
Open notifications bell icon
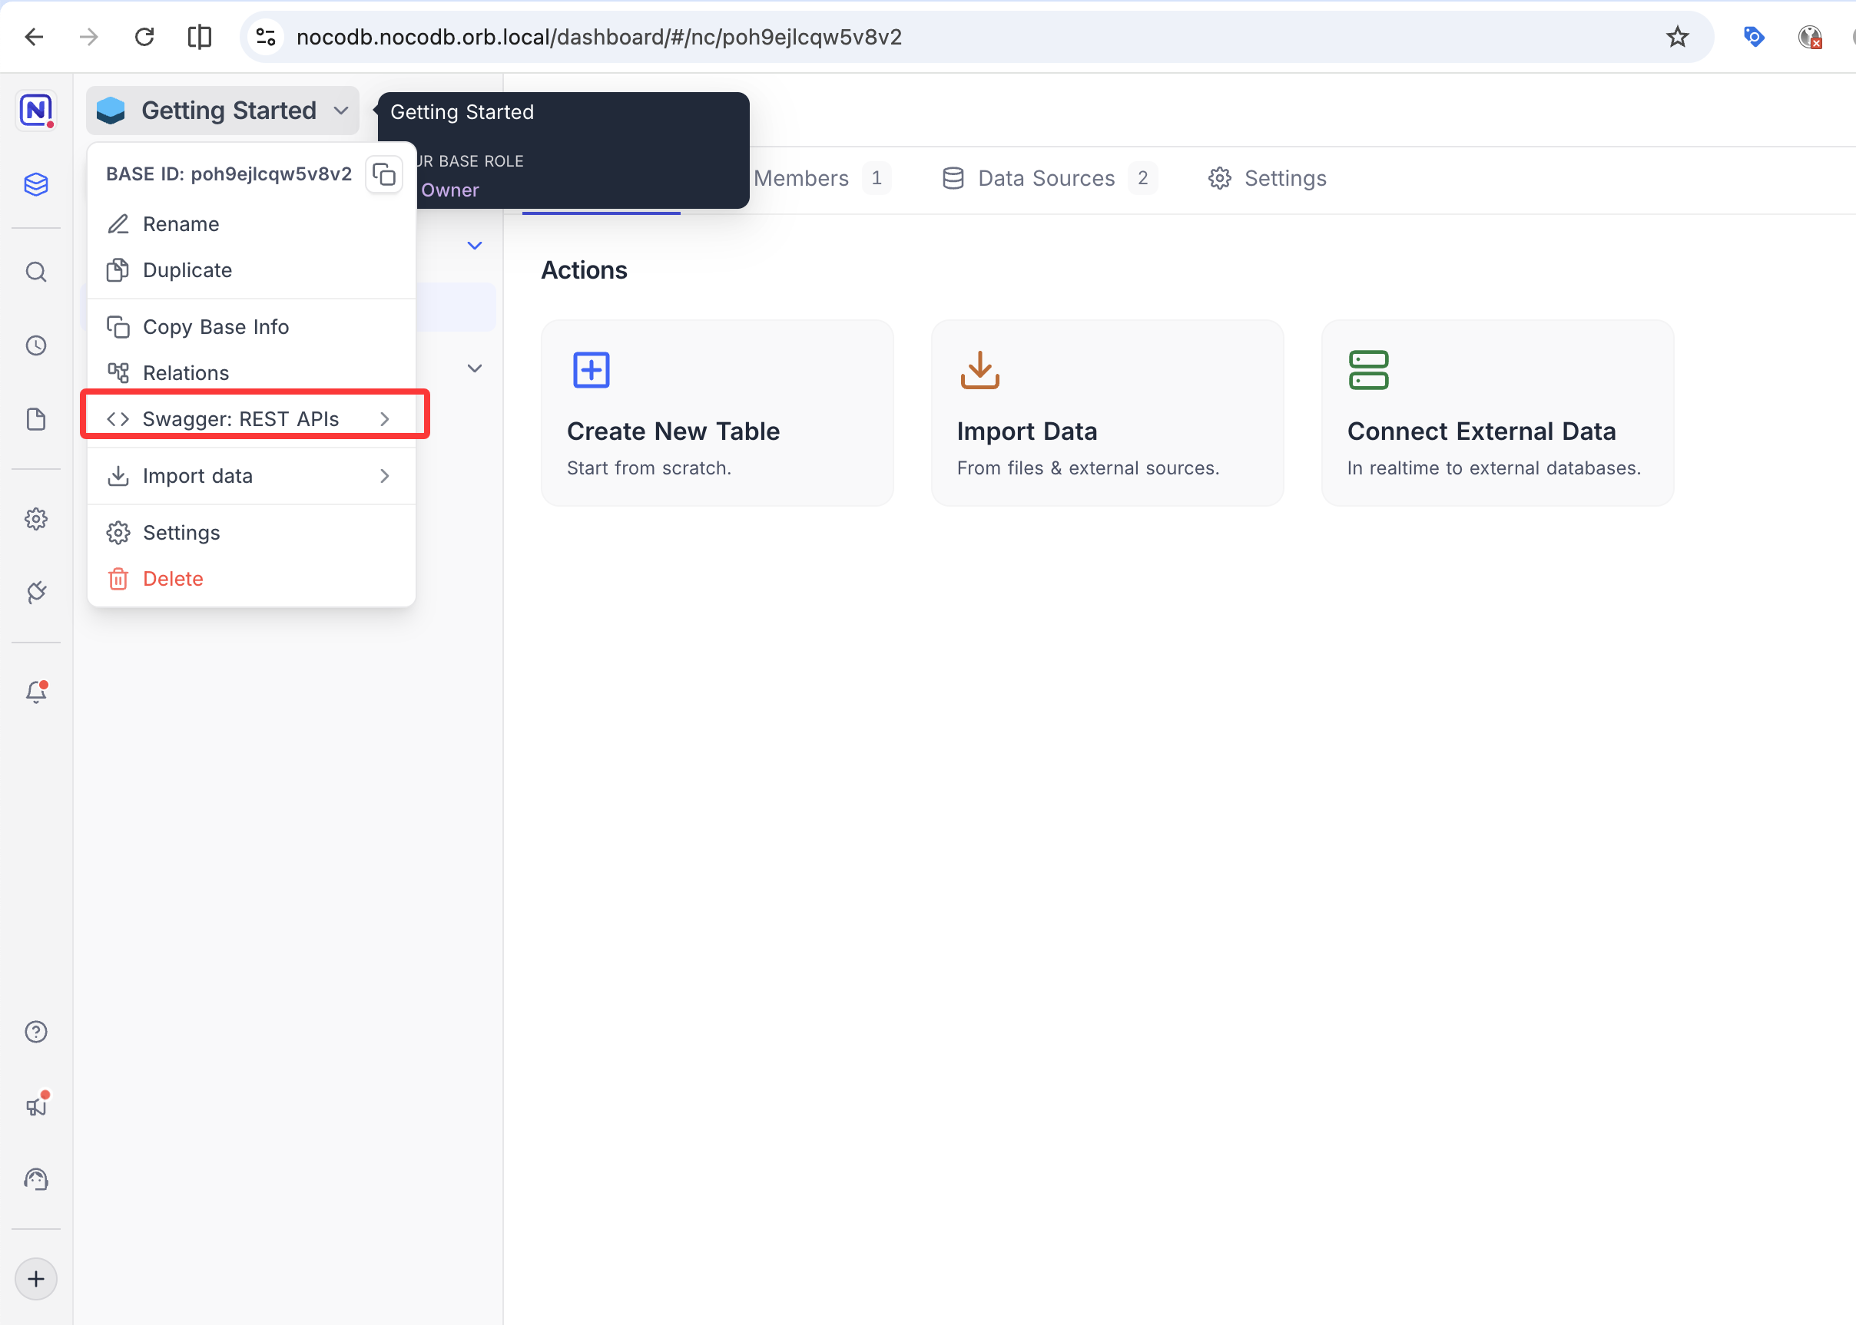pos(36,692)
